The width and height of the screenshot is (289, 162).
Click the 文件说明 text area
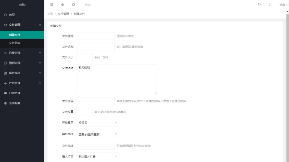117,79
